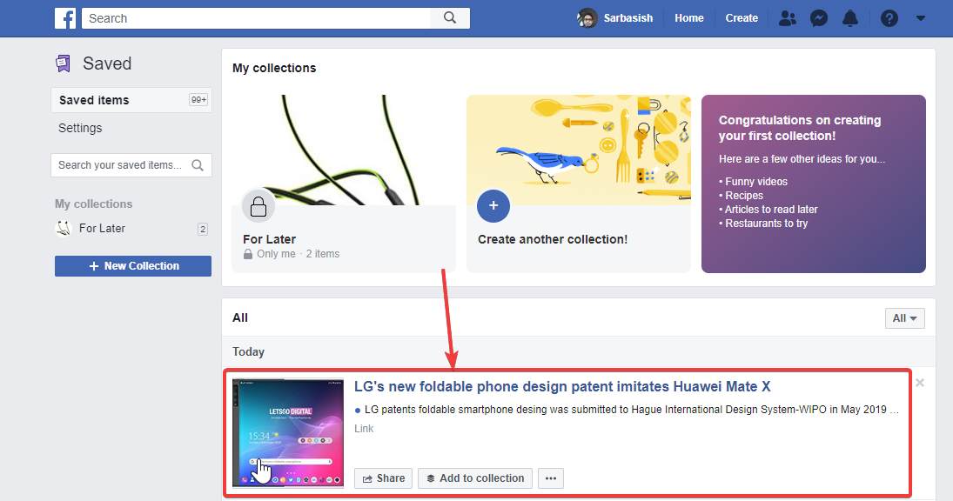Click the top search magnifier button
Image resolution: width=953 pixels, height=501 pixels.
(x=450, y=17)
